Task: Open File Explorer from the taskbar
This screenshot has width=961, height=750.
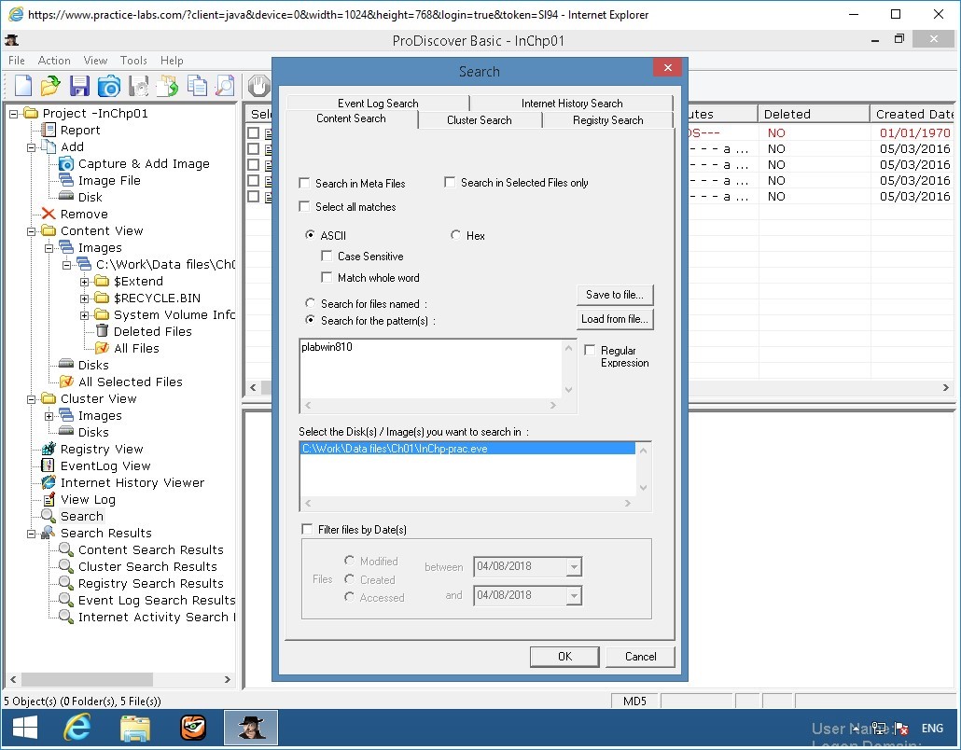Action: click(x=135, y=728)
